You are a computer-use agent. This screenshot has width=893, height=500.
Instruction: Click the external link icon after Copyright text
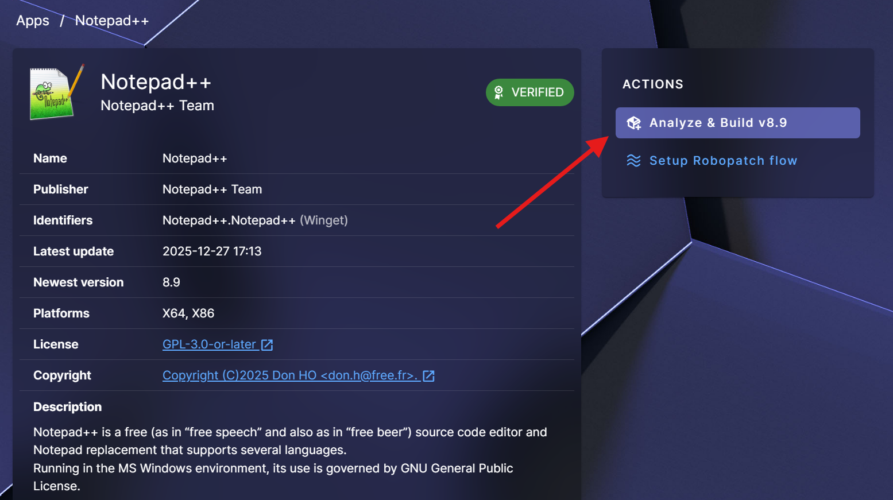(x=428, y=376)
